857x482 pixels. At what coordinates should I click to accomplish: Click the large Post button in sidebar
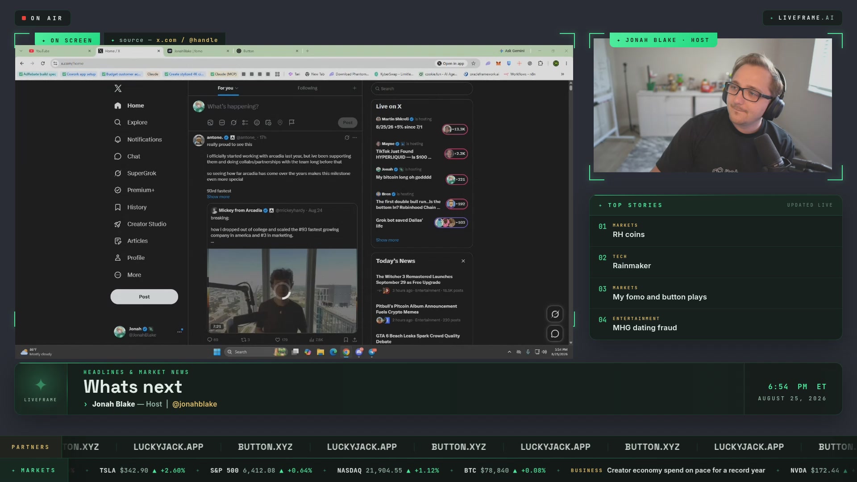click(144, 297)
